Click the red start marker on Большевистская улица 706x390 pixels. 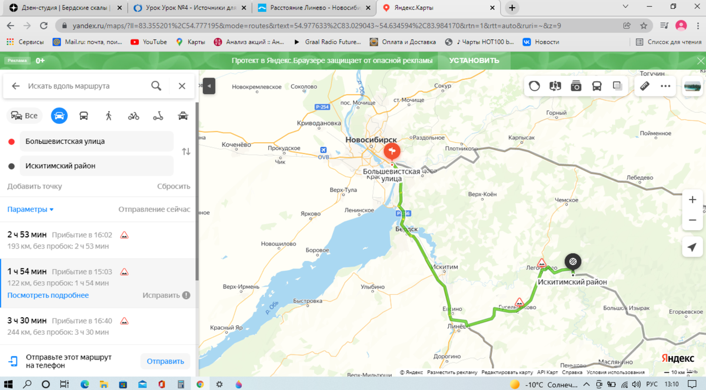coord(392,152)
